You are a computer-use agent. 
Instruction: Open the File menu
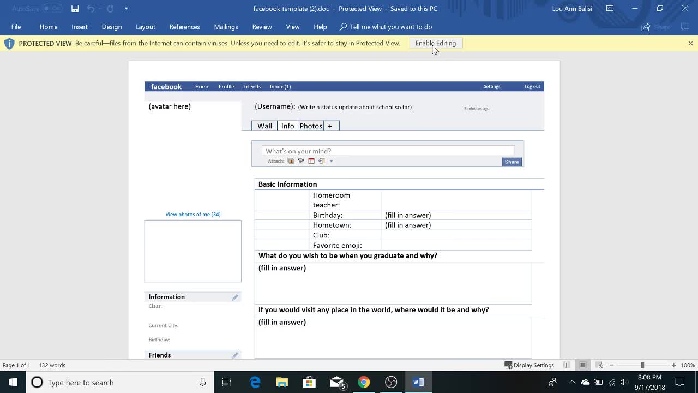pyautogui.click(x=16, y=27)
